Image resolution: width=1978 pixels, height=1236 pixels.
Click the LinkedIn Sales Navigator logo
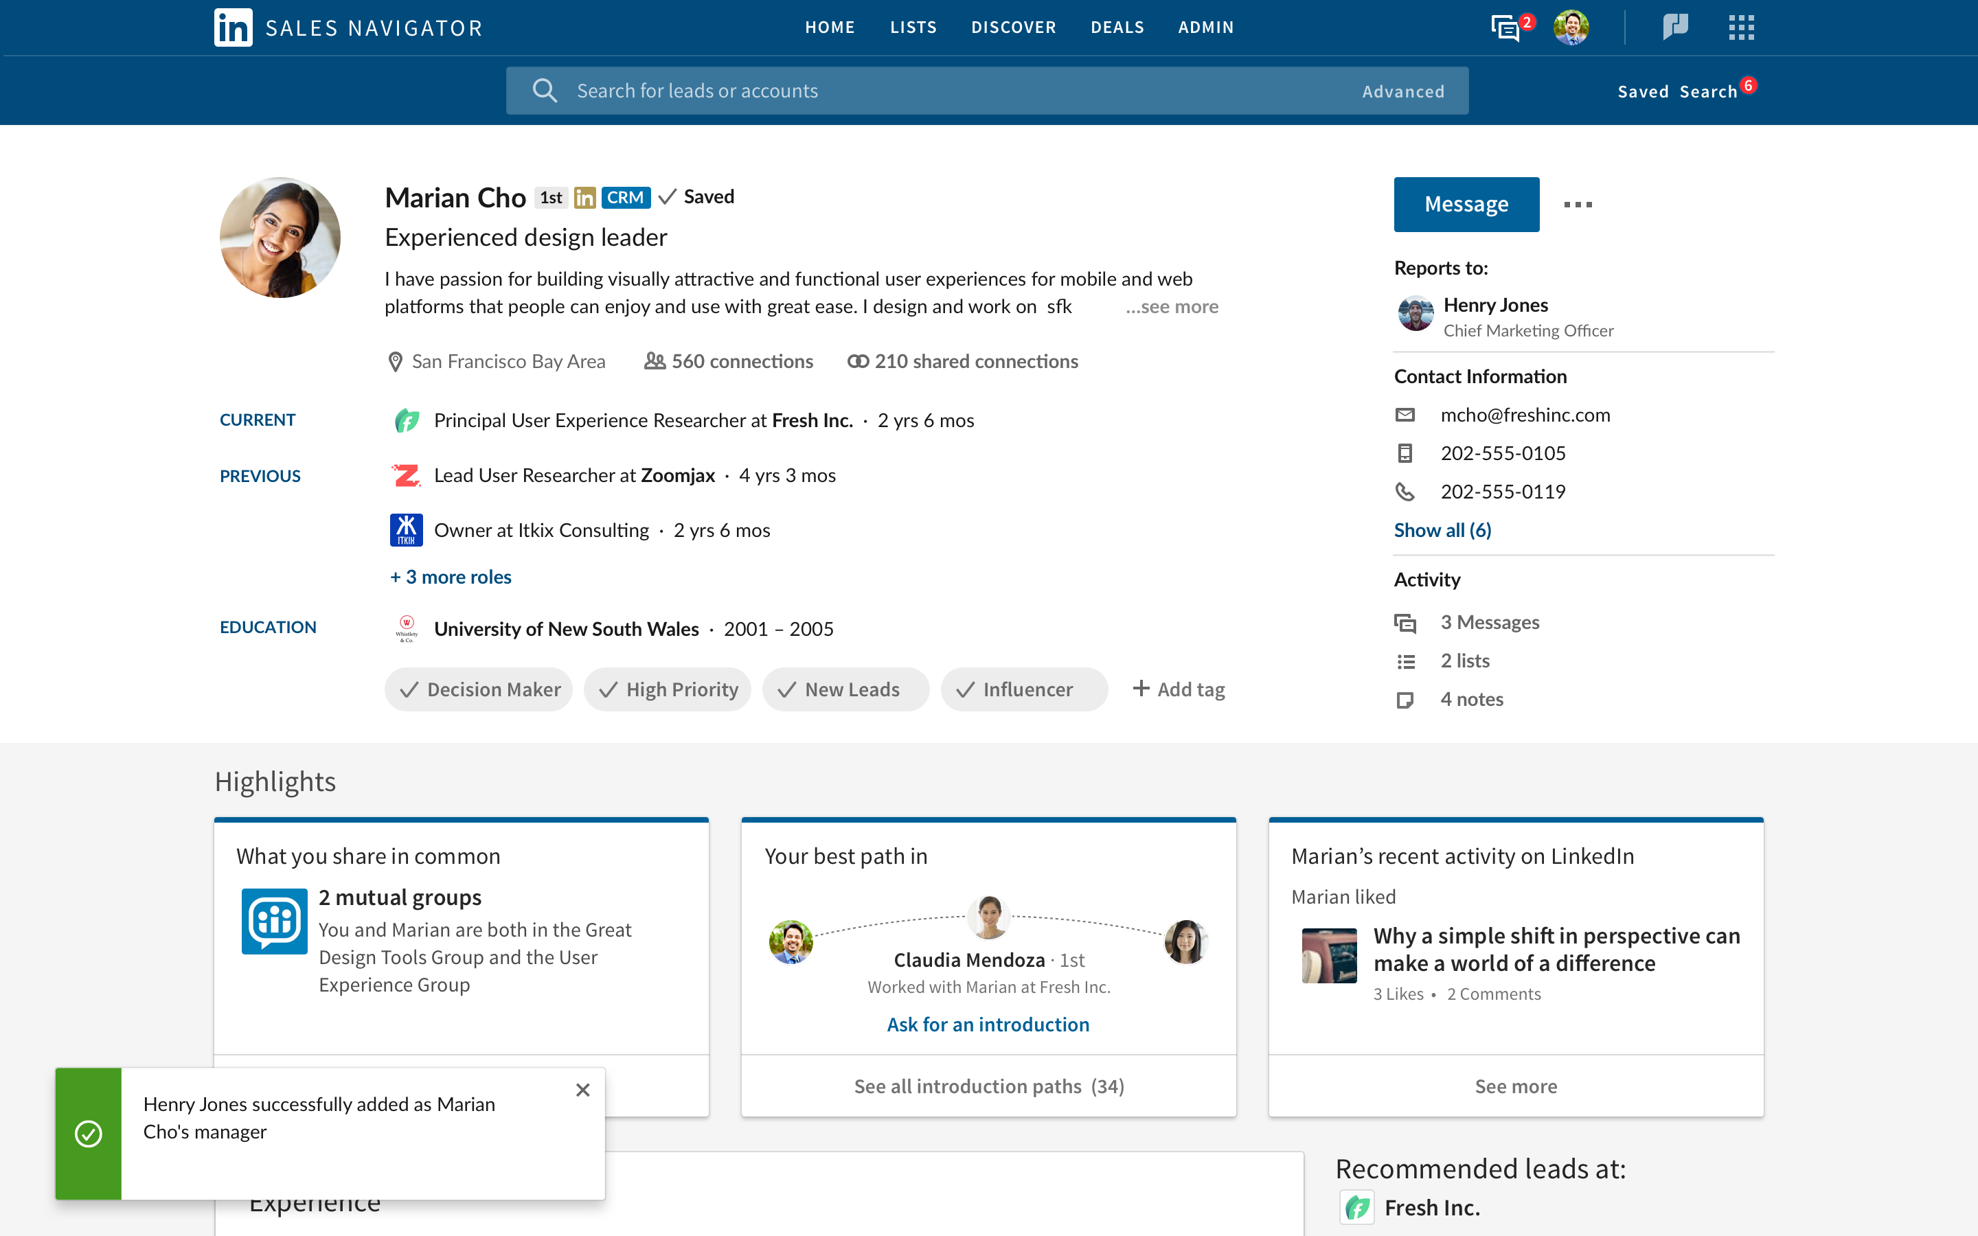pyautogui.click(x=234, y=27)
